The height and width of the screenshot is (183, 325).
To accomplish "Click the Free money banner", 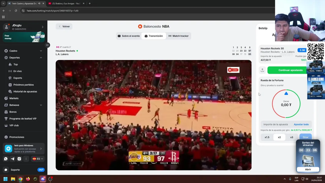I will (x=24, y=37).
